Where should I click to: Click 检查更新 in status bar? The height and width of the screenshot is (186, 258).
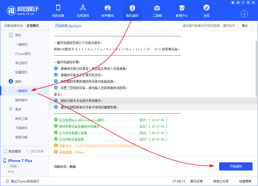(245, 181)
